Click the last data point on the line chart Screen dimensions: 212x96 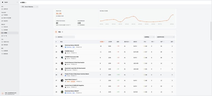(x=173, y=15)
